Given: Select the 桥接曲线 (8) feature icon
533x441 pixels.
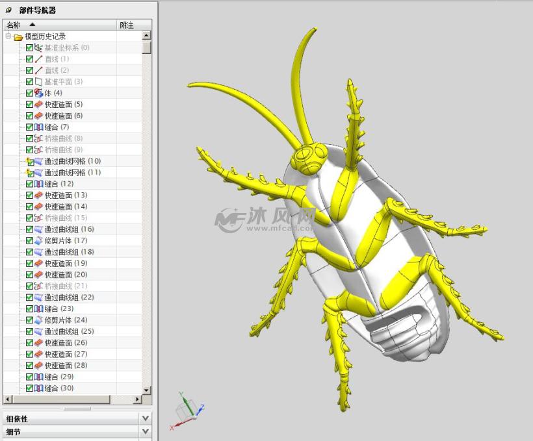Looking at the screenshot, I should coord(38,138).
